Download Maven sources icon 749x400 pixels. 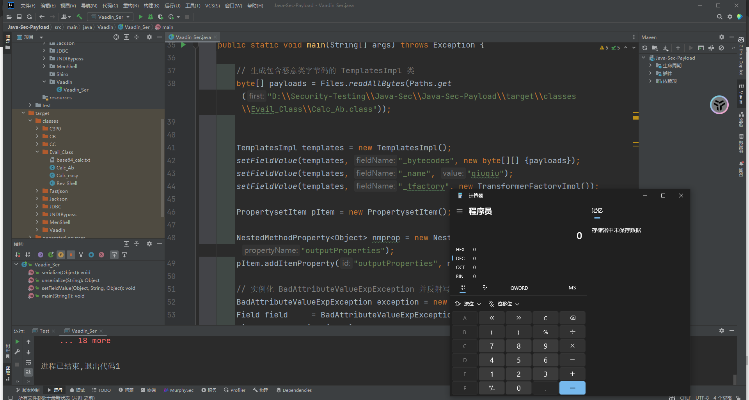coord(666,48)
